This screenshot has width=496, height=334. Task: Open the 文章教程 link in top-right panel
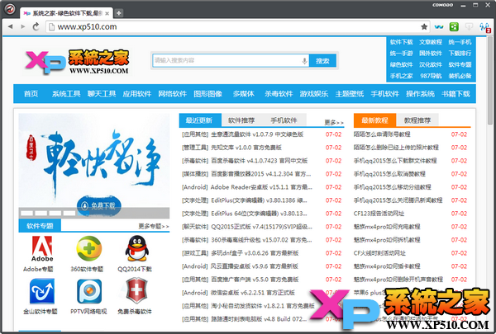[x=431, y=42]
